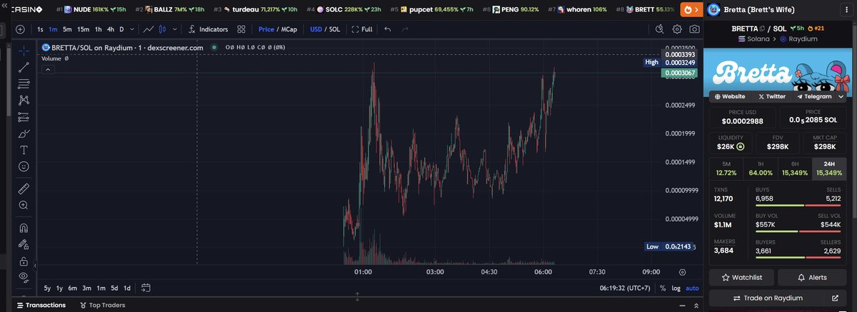The image size is (857, 312).
Task: Select the 1s timeframe
Action: click(x=40, y=29)
